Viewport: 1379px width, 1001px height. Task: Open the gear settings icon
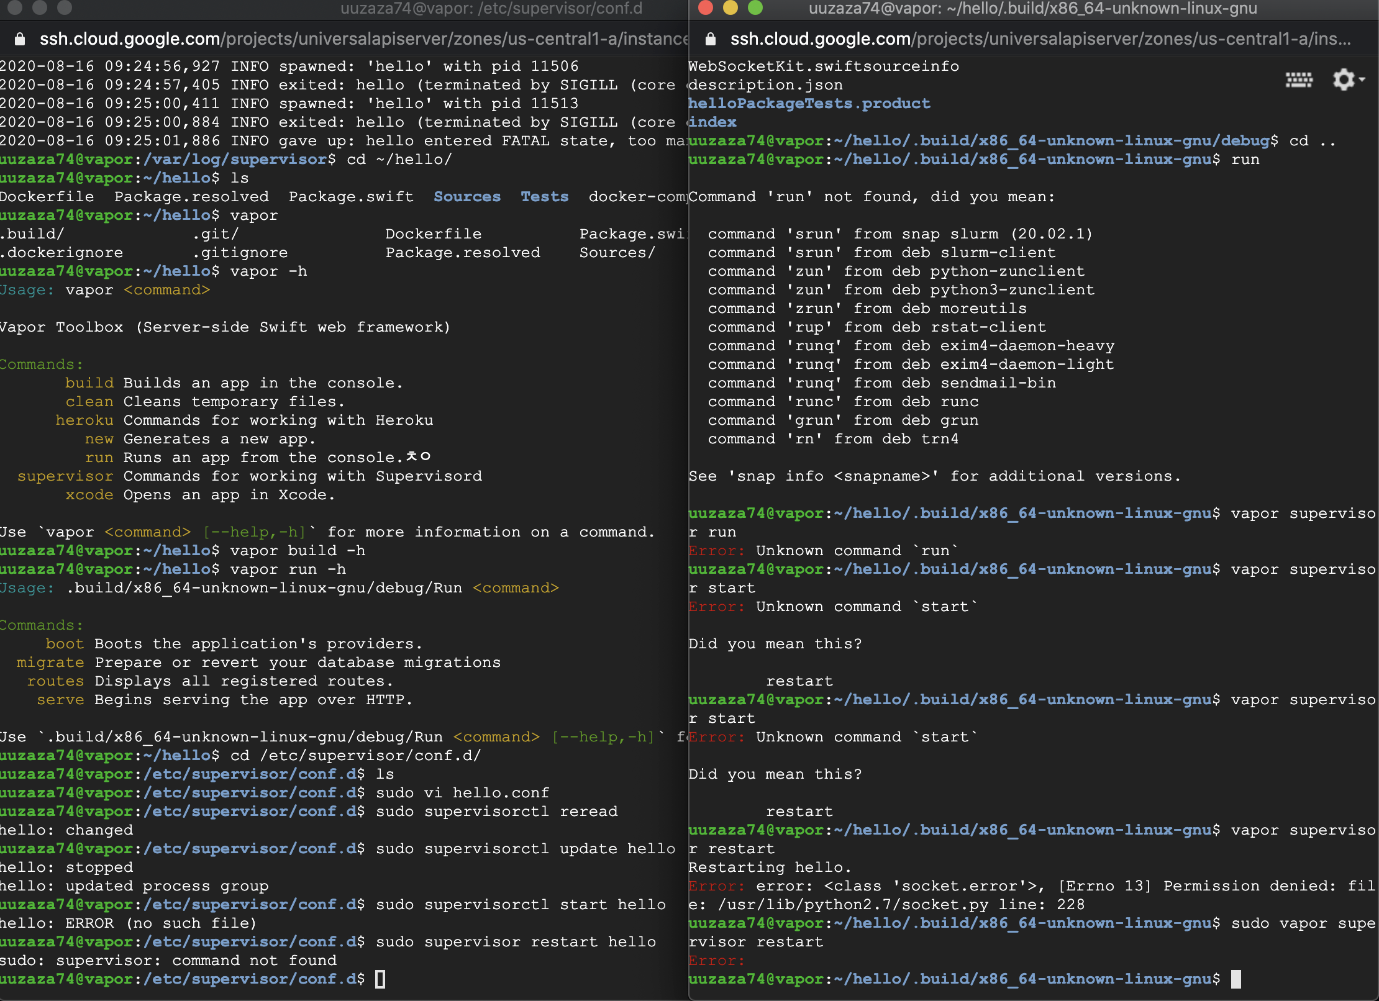coord(1343,80)
